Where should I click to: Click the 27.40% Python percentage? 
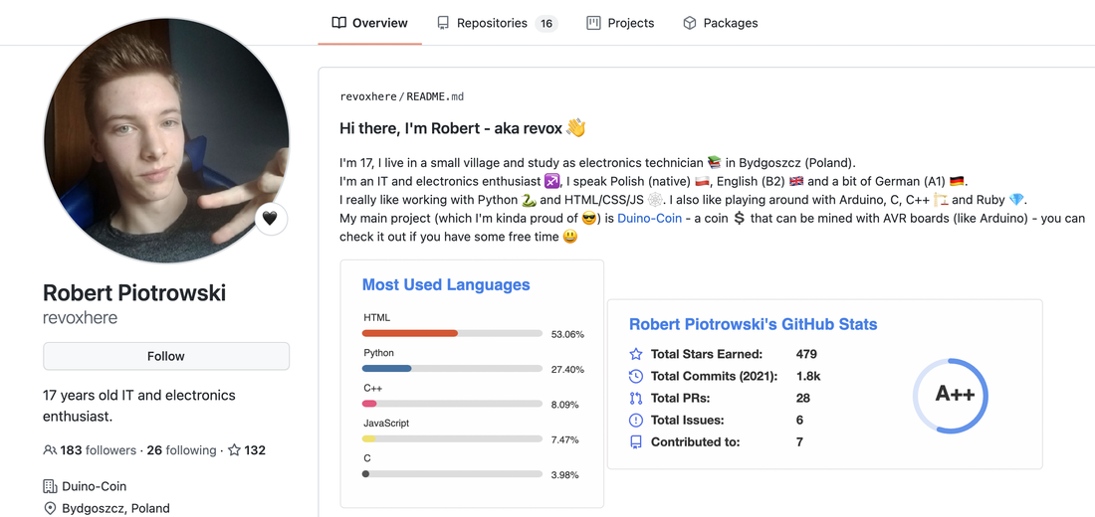(567, 369)
